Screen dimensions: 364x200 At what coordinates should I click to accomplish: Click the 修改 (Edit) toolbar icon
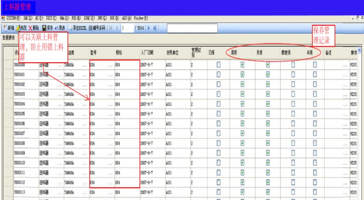coord(18,28)
